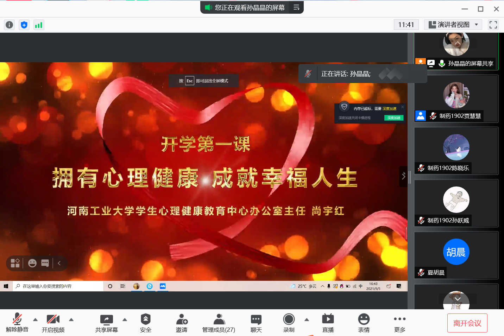Open the Reactions (表情) picker
This screenshot has width=504, height=336.
tap(364, 323)
